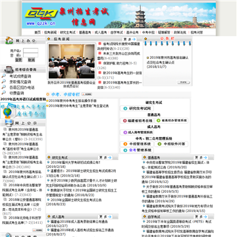Open the 录取情况查询 link
The width and height of the screenshot is (237, 237).
tap(20, 82)
